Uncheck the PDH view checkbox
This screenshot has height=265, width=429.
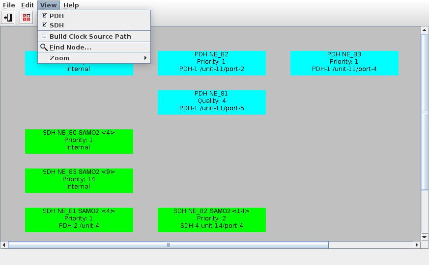pos(44,16)
